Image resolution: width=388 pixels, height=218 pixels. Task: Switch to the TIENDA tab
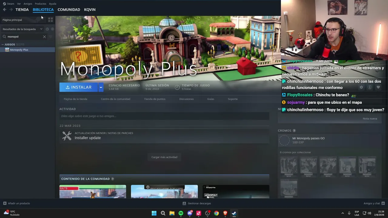[x=22, y=10]
